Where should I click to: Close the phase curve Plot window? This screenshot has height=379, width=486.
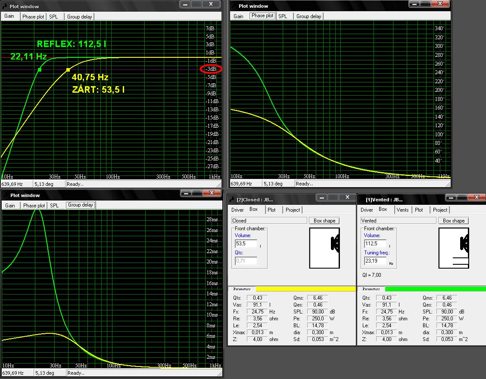click(x=440, y=3)
